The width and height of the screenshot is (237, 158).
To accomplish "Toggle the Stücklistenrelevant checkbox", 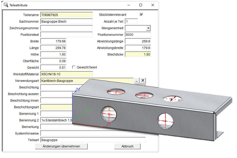I will point(141,15).
